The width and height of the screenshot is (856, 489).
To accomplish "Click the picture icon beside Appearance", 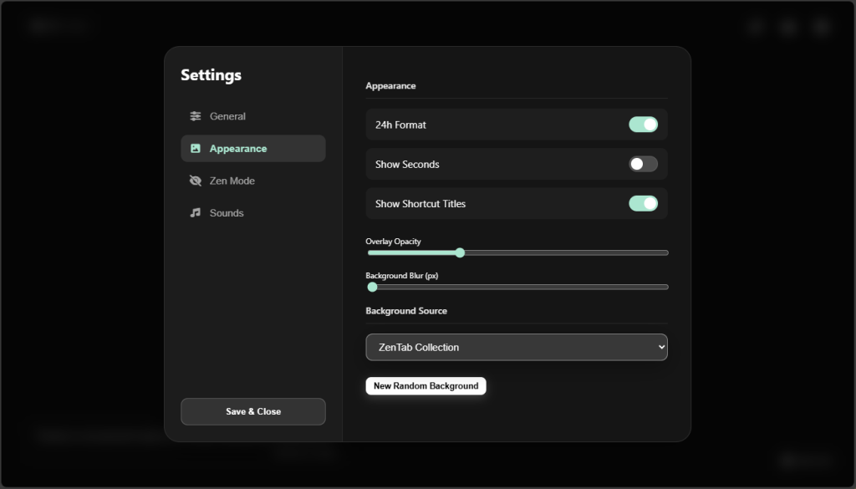I will [x=196, y=149].
